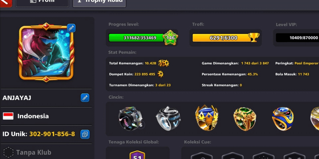Viewport: 319px width, 159px height.
Task: Edit the player name ANJAYAJ
Action: point(85,98)
